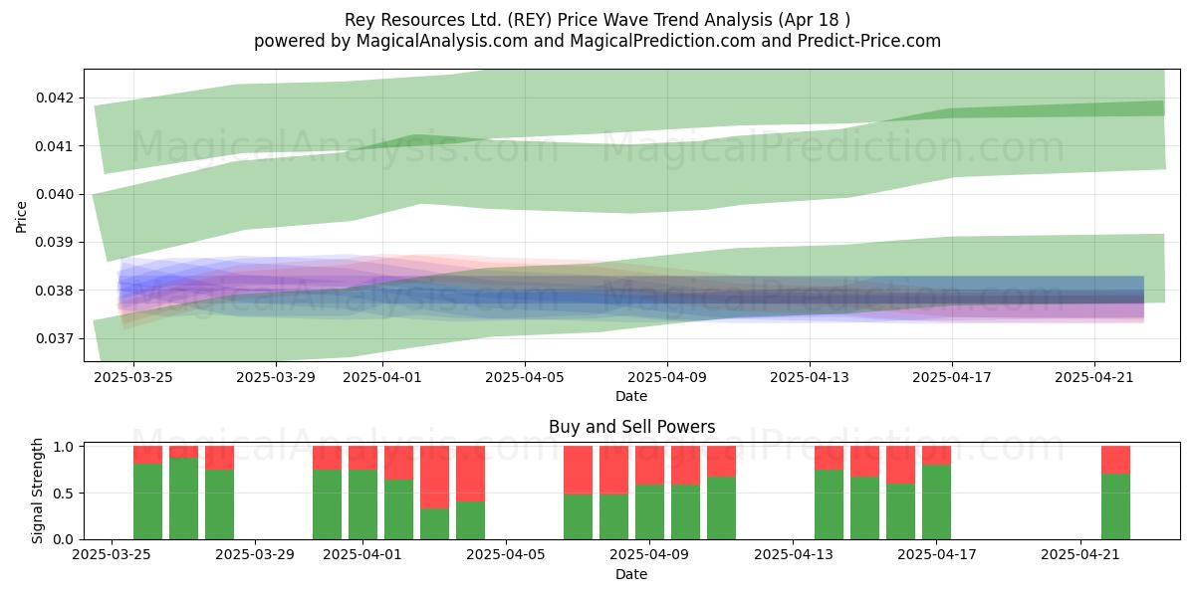Click the green bar above the lower 2025-04-01 tick
This screenshot has width=1195, height=597.
[362, 504]
